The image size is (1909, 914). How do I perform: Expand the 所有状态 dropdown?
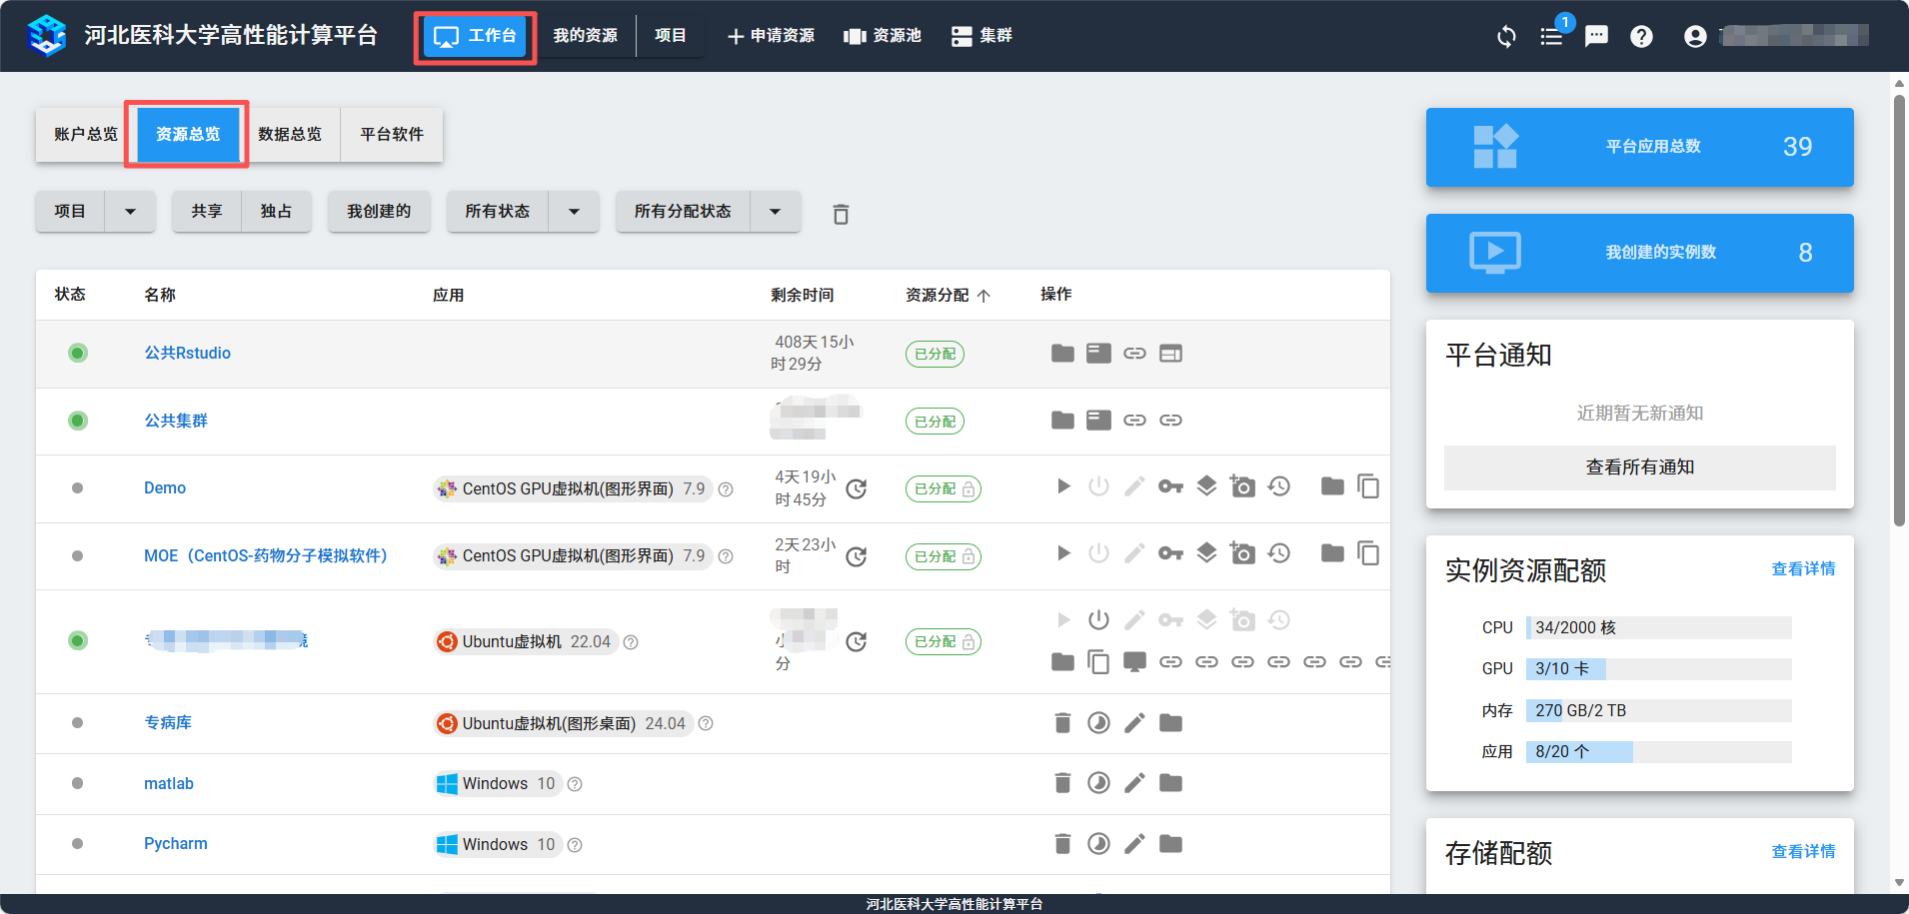point(574,212)
